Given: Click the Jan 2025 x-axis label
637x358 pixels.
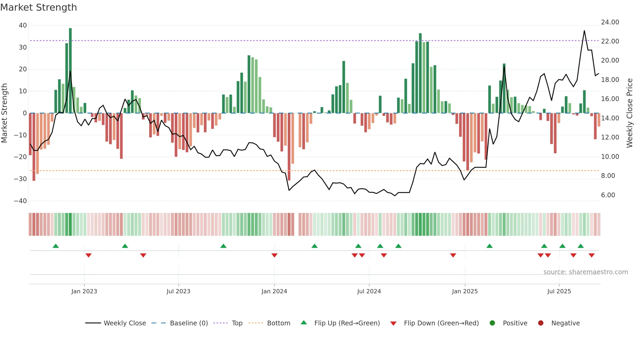Looking at the screenshot, I should click(x=465, y=291).
